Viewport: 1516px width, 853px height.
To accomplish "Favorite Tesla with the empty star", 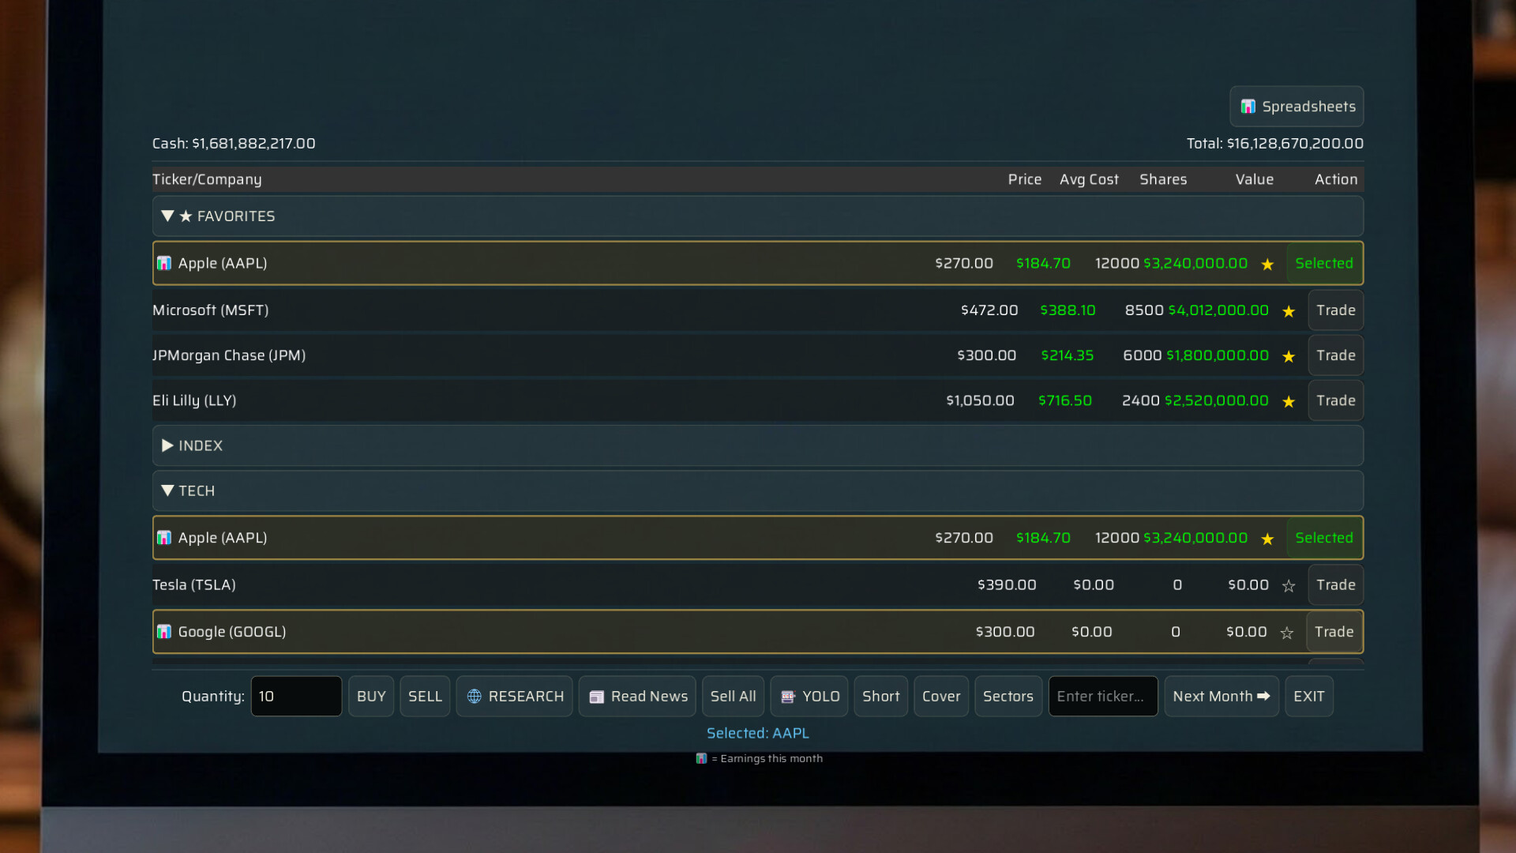I will click(1289, 586).
